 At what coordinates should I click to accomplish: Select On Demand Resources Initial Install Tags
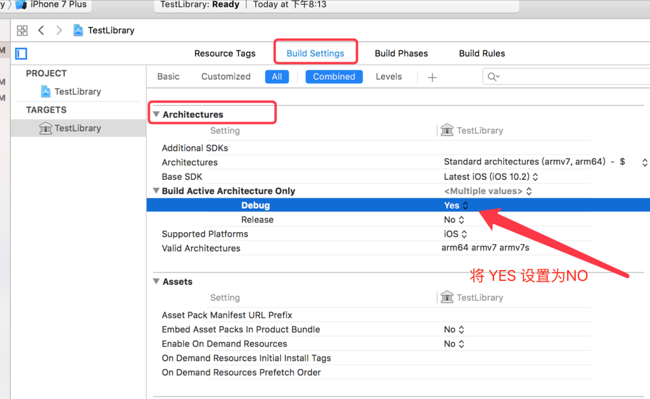[x=246, y=358]
